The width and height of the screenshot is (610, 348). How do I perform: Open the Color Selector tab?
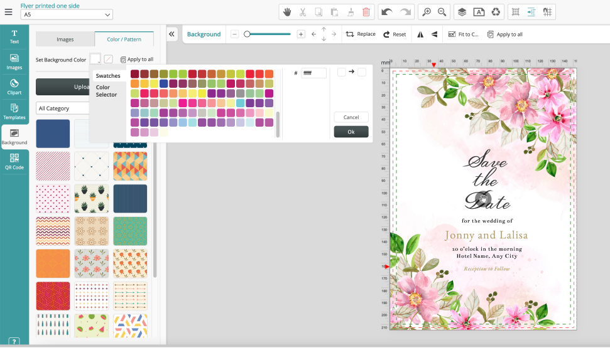coord(106,92)
